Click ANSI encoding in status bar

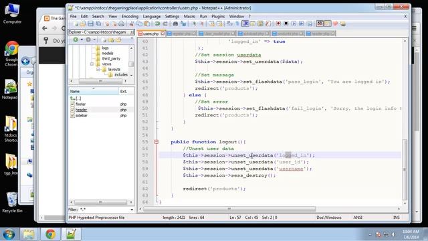(358, 218)
